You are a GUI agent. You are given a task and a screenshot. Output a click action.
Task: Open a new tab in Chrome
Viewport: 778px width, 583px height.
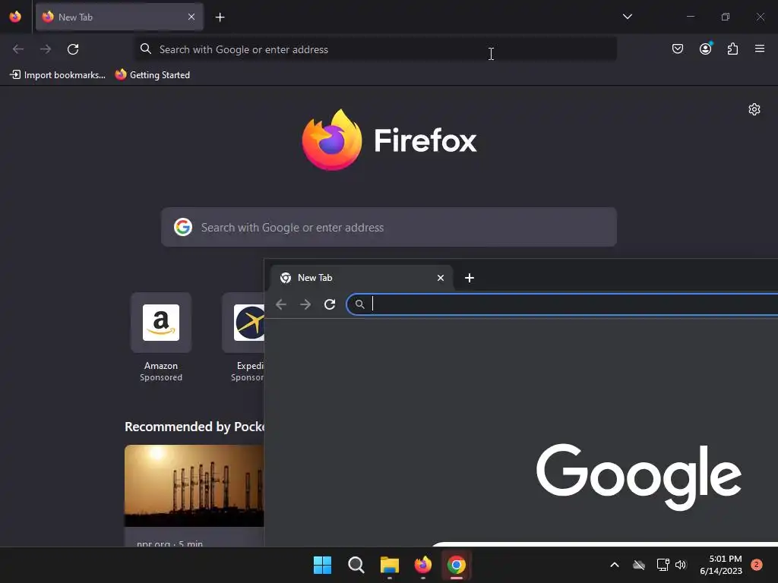coord(470,278)
